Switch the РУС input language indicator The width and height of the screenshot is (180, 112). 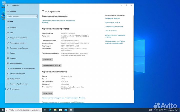[165, 110]
